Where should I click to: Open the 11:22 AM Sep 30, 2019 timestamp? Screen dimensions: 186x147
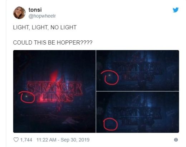click(x=63, y=140)
